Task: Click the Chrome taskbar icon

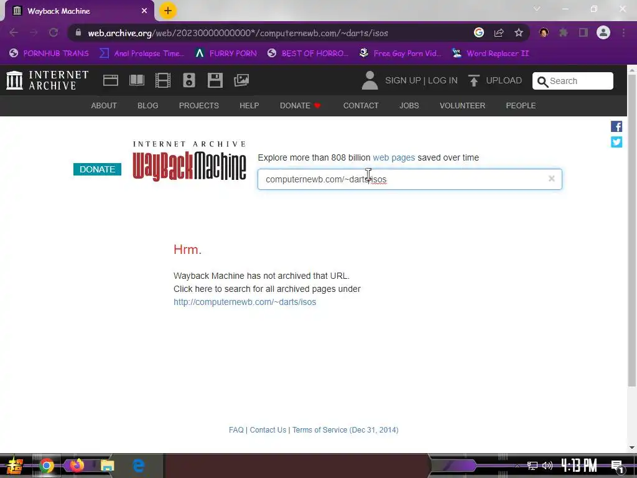Action: point(46,466)
